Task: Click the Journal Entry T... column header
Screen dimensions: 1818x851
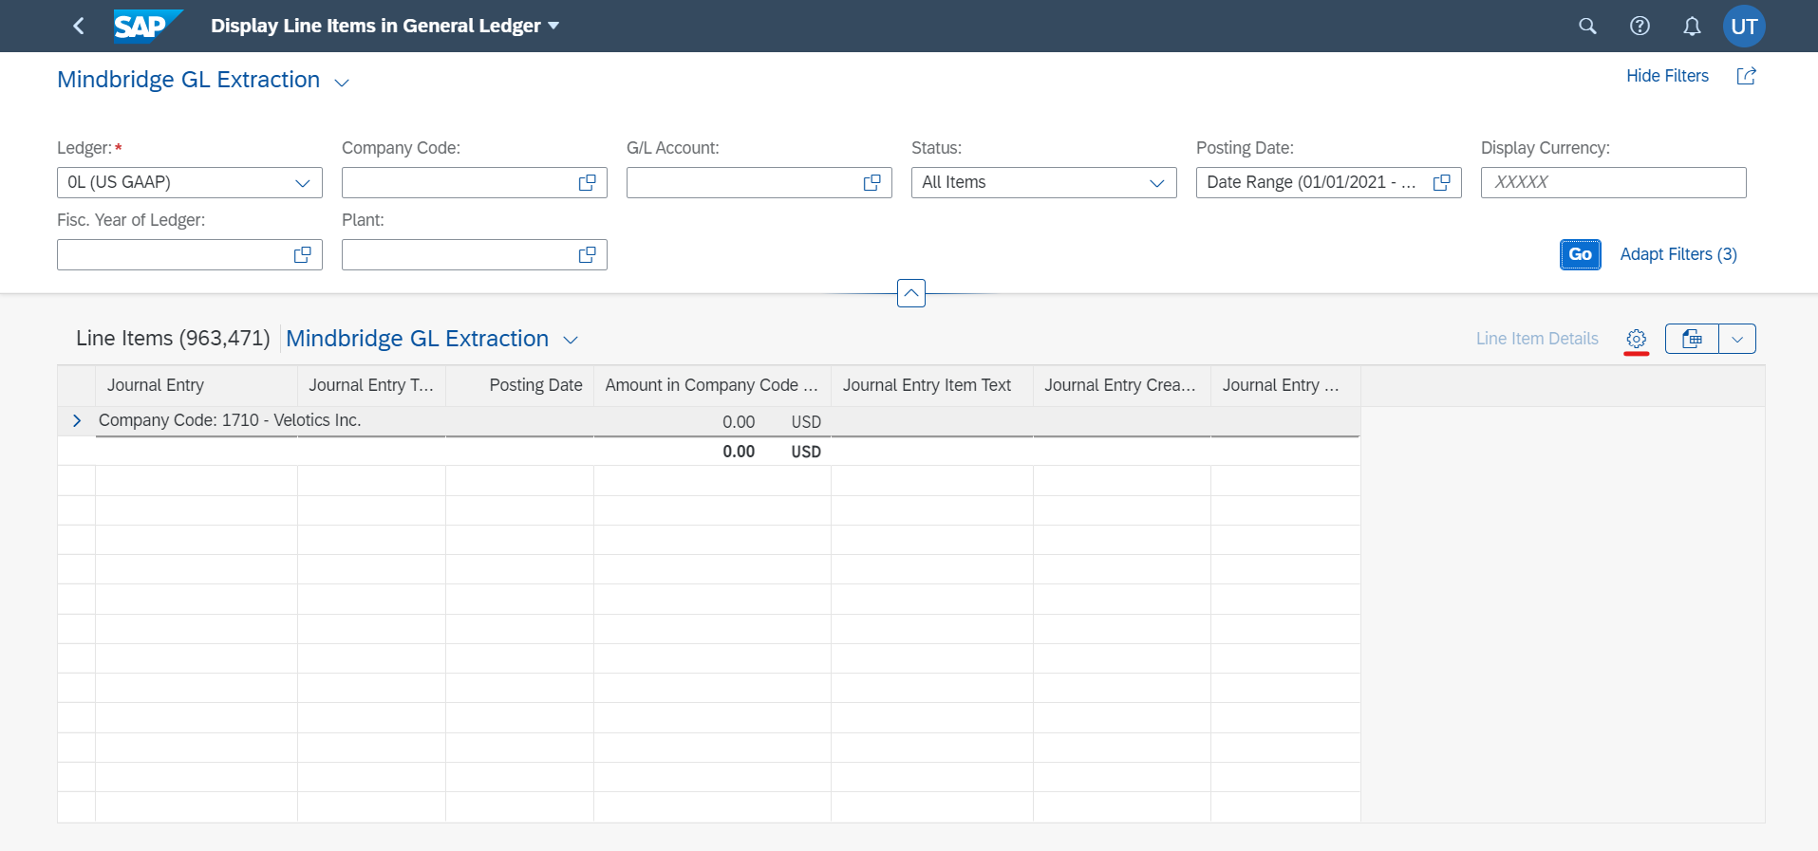Action: pyautogui.click(x=371, y=385)
